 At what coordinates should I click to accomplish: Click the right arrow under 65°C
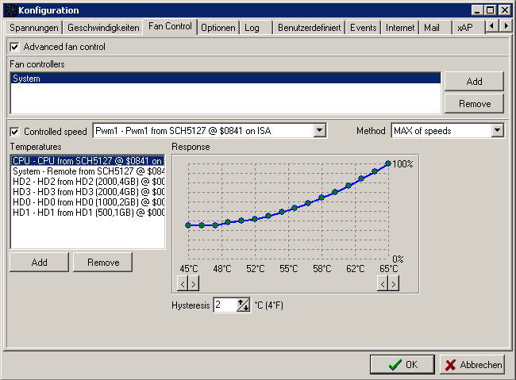tap(394, 283)
